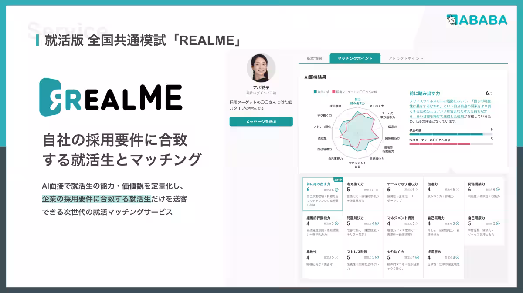Image resolution: width=523 pixels, height=293 pixels.
Task: Click the X icon on マネジメント資質 card
Action: click(x=417, y=223)
